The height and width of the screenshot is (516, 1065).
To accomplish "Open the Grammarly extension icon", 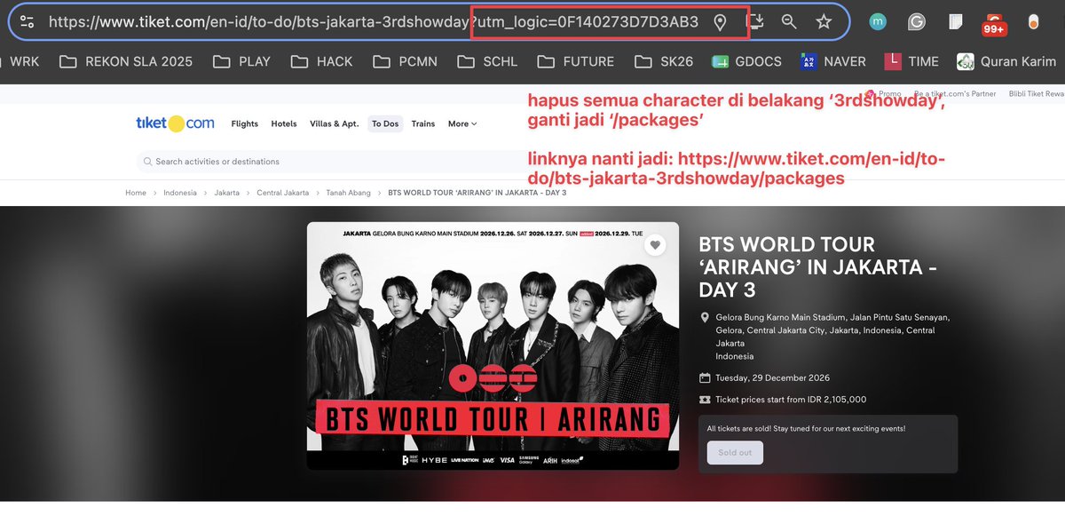I will coord(917,22).
